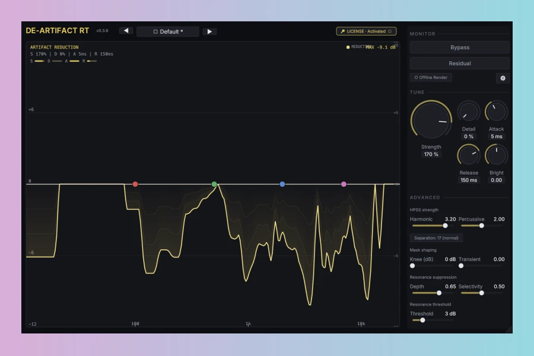Select the blue band node on graph

(282, 184)
